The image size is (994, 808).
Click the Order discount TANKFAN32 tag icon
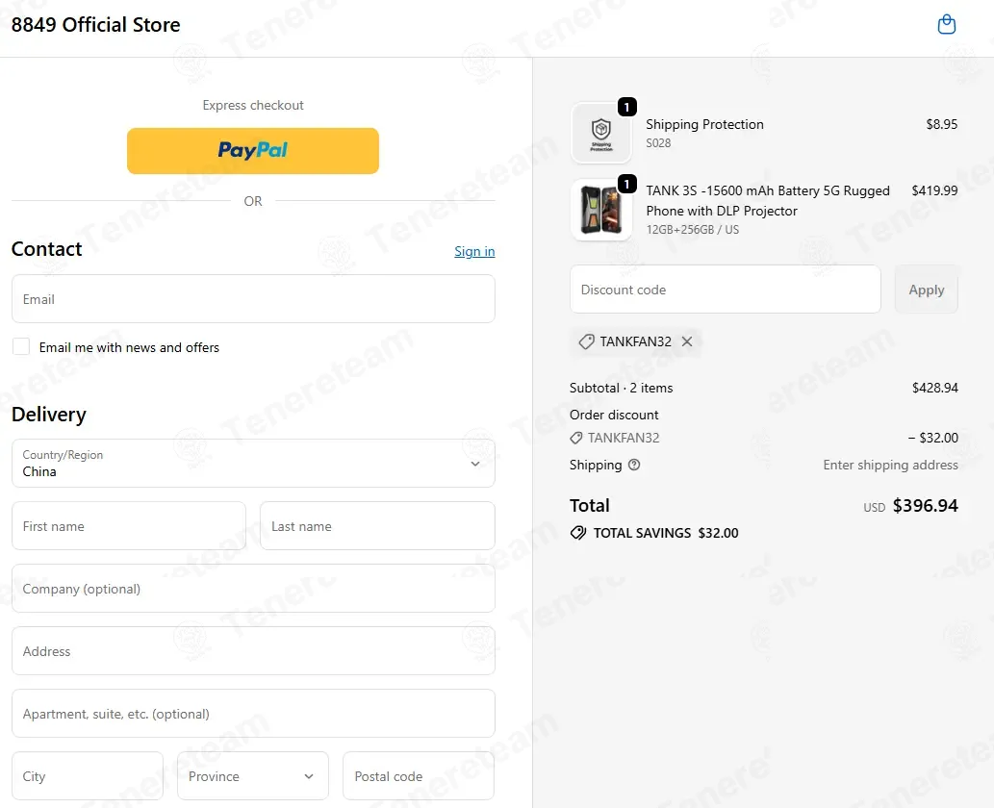pyautogui.click(x=576, y=438)
